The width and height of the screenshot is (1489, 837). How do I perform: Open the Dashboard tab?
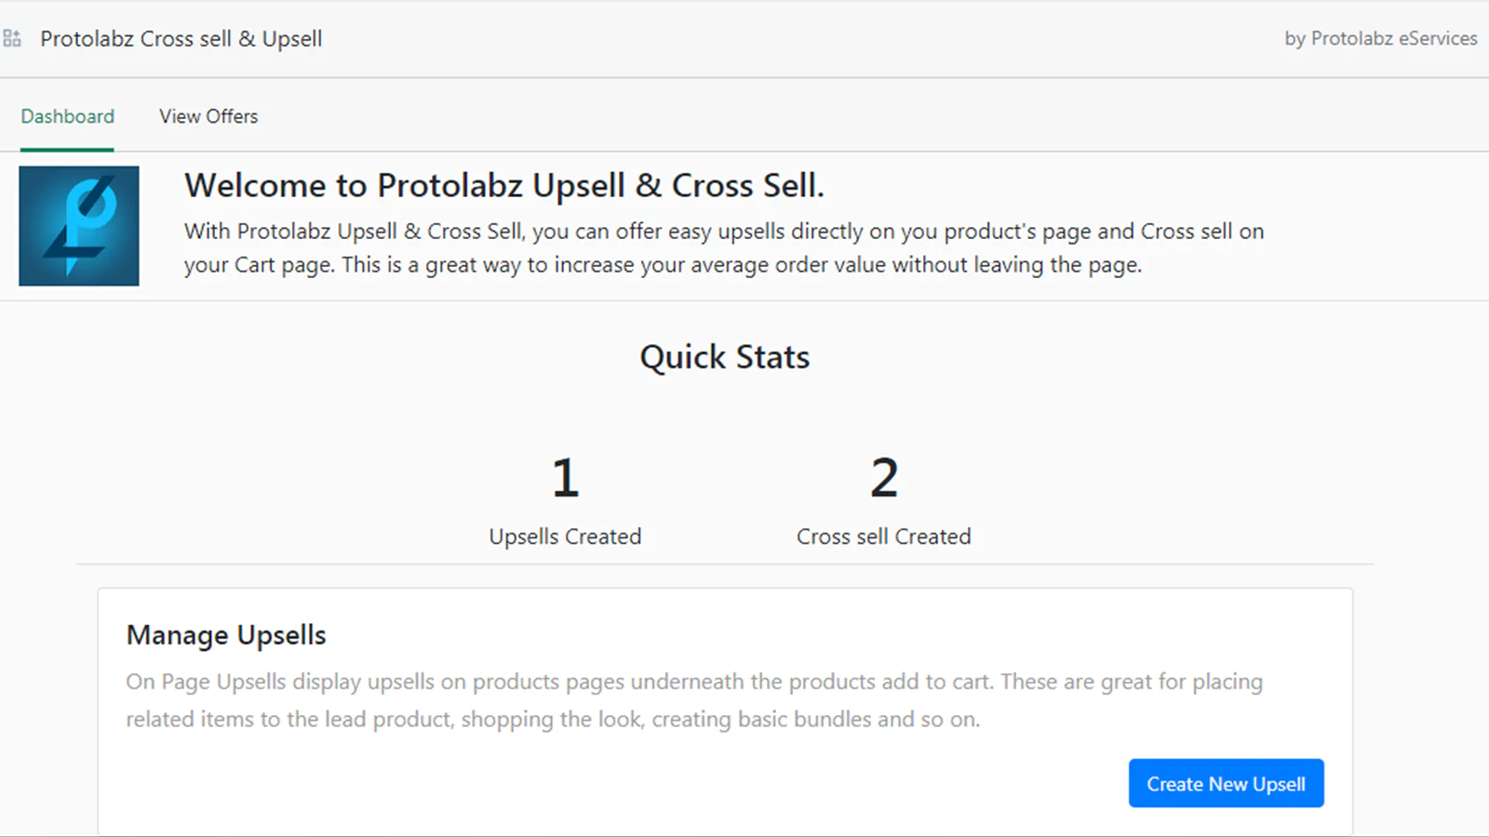[x=68, y=116]
